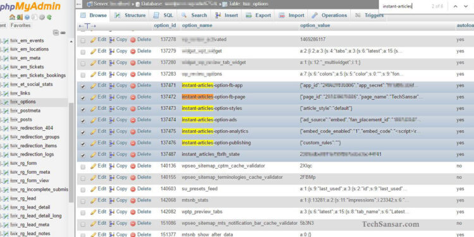This screenshot has height=237, width=474.
Task: Click Edit link for instant-articles-option-analytics
Action: [x=102, y=131]
